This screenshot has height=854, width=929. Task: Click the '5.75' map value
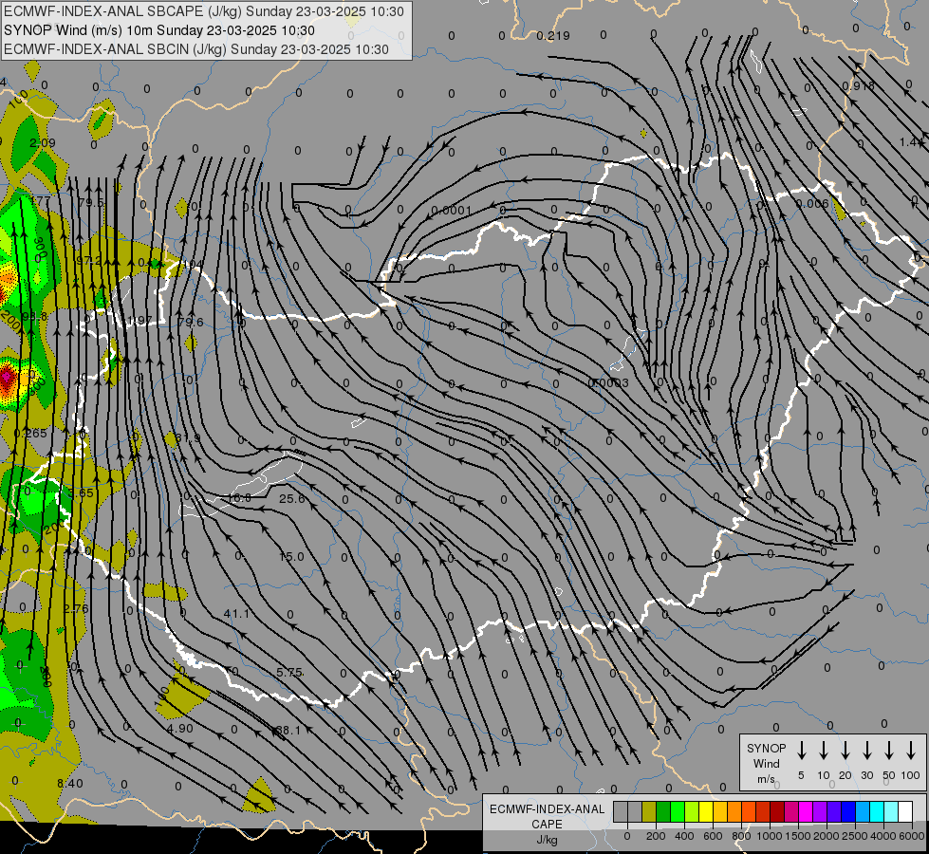pos(289,672)
